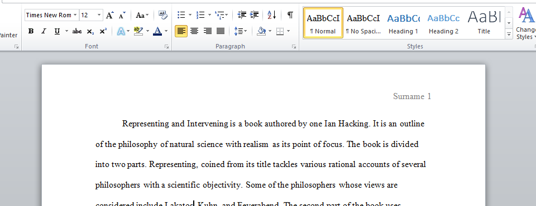Apply the Heading 1 style
This screenshot has width=536, height=206.
pyautogui.click(x=403, y=23)
